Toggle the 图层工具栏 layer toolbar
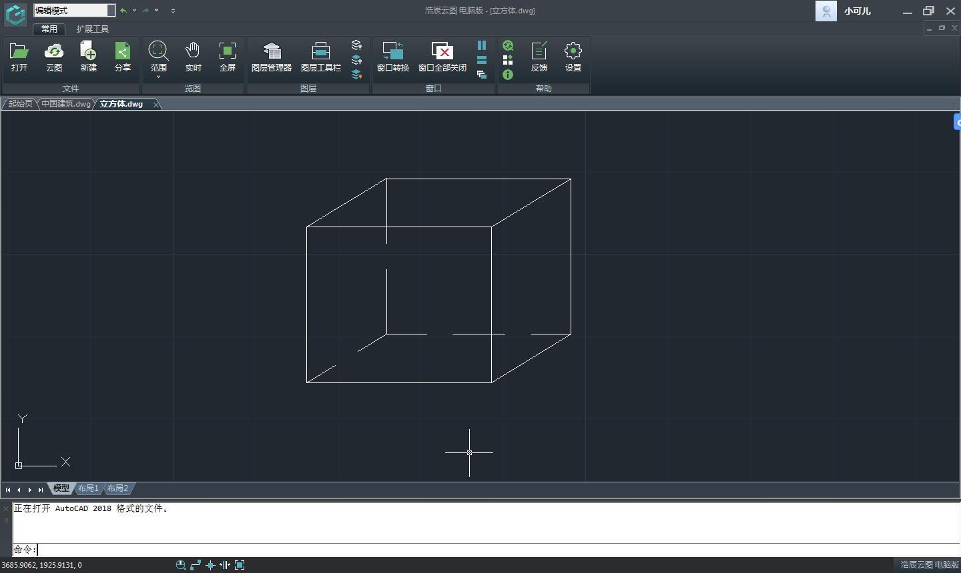Image resolution: width=961 pixels, height=573 pixels. tap(320, 57)
